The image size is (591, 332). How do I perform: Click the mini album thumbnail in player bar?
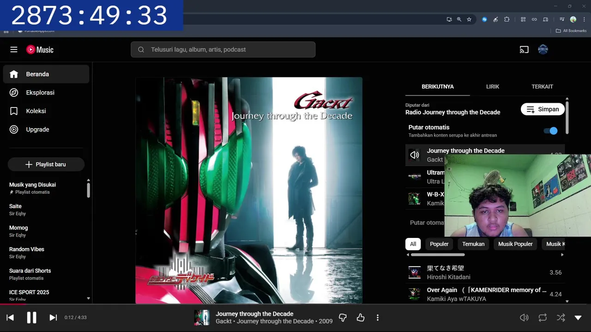tap(202, 317)
